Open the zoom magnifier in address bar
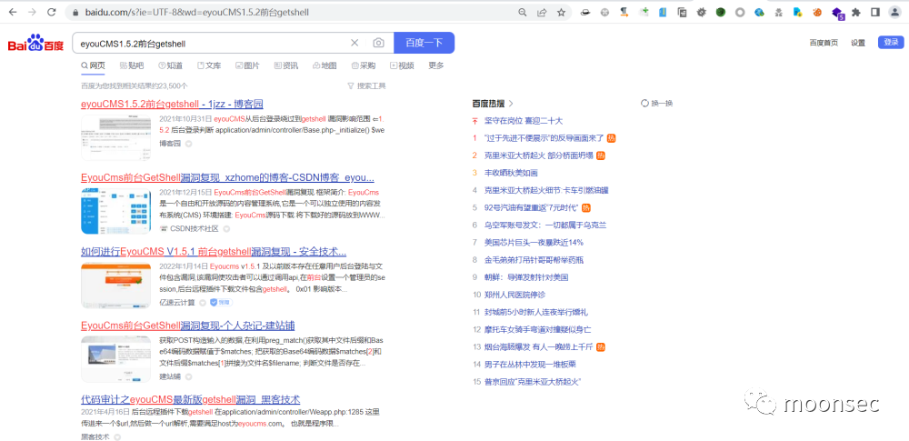909x441 pixels. click(523, 12)
